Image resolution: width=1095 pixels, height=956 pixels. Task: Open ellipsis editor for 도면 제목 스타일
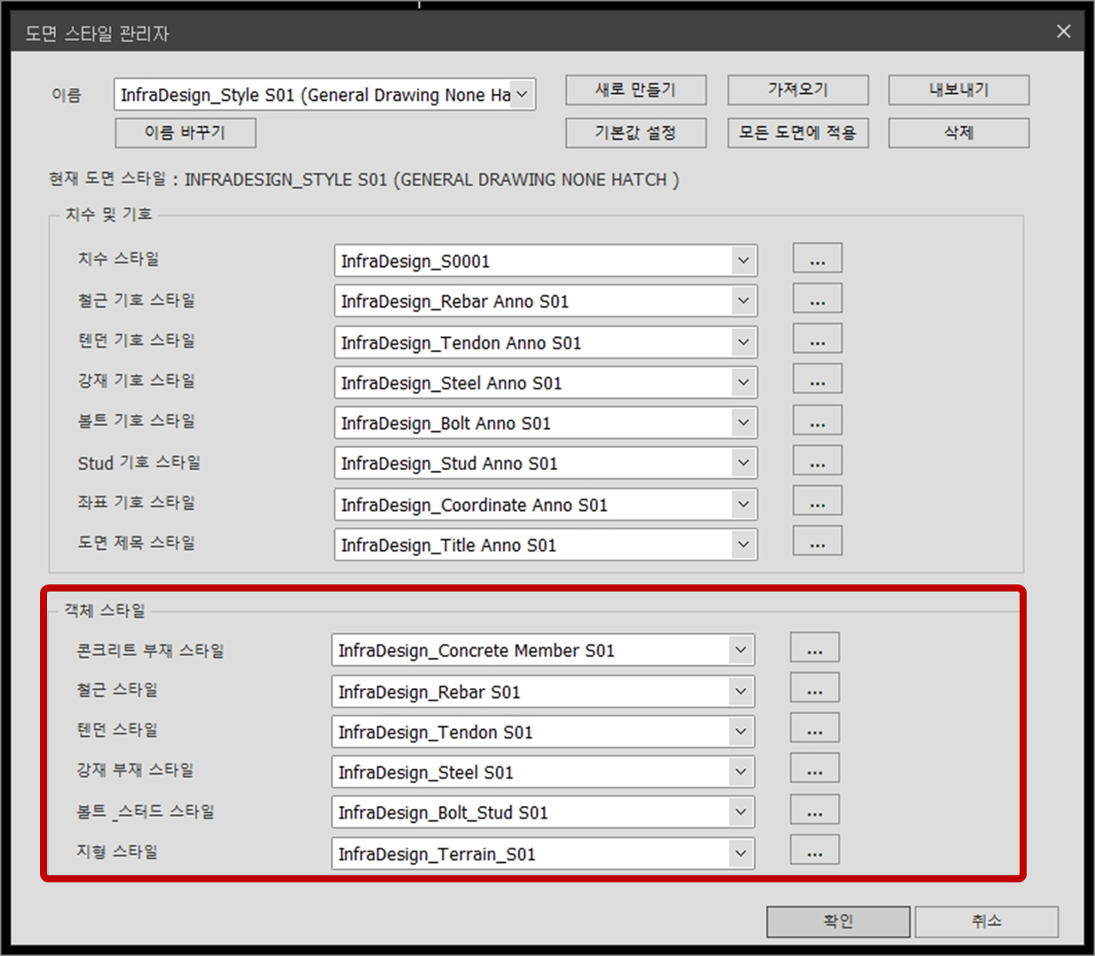[816, 543]
